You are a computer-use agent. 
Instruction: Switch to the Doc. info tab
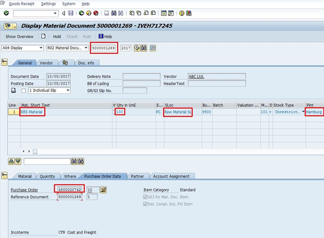[x=86, y=63]
